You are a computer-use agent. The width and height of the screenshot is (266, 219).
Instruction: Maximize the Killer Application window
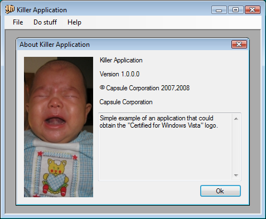pyautogui.click(x=236, y=10)
